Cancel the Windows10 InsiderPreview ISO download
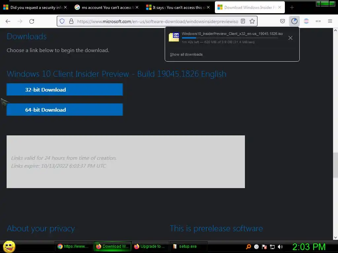338x253 pixels. click(290, 38)
